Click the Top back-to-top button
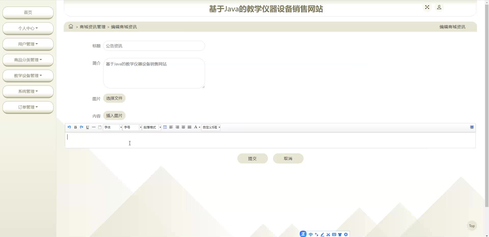Screen dimensions: 489x237 coord(472,226)
